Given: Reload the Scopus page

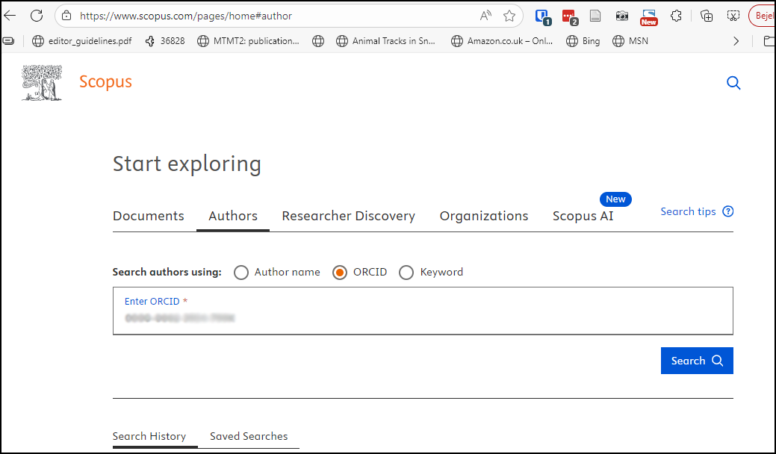Looking at the screenshot, I should [x=37, y=16].
